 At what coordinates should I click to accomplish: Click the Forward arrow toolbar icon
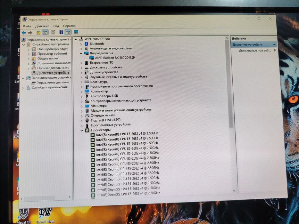30,33
